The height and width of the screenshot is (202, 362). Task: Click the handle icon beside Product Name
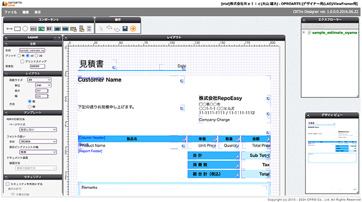tap(183, 146)
